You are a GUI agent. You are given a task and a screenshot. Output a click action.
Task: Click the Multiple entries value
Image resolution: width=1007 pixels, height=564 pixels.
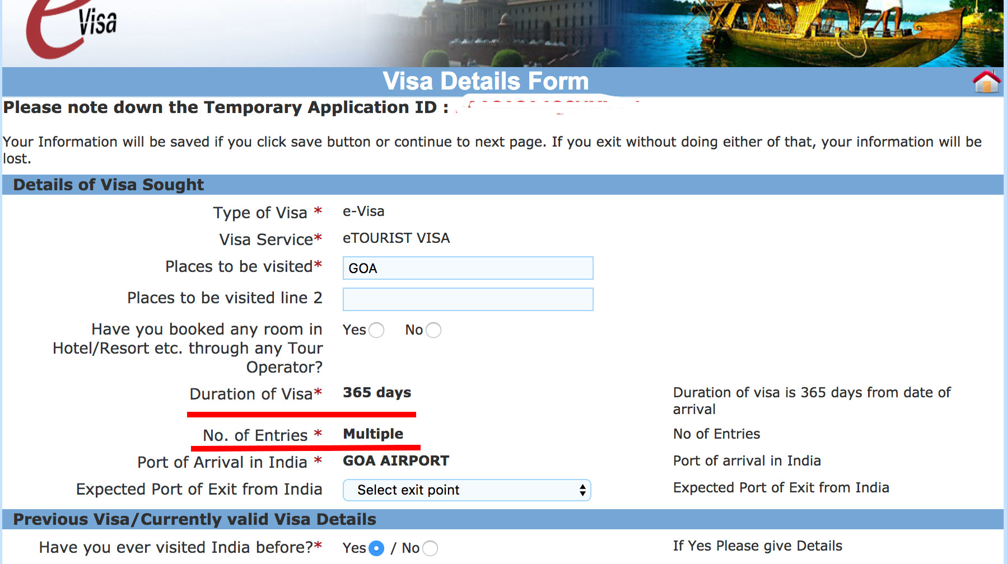[x=373, y=434]
